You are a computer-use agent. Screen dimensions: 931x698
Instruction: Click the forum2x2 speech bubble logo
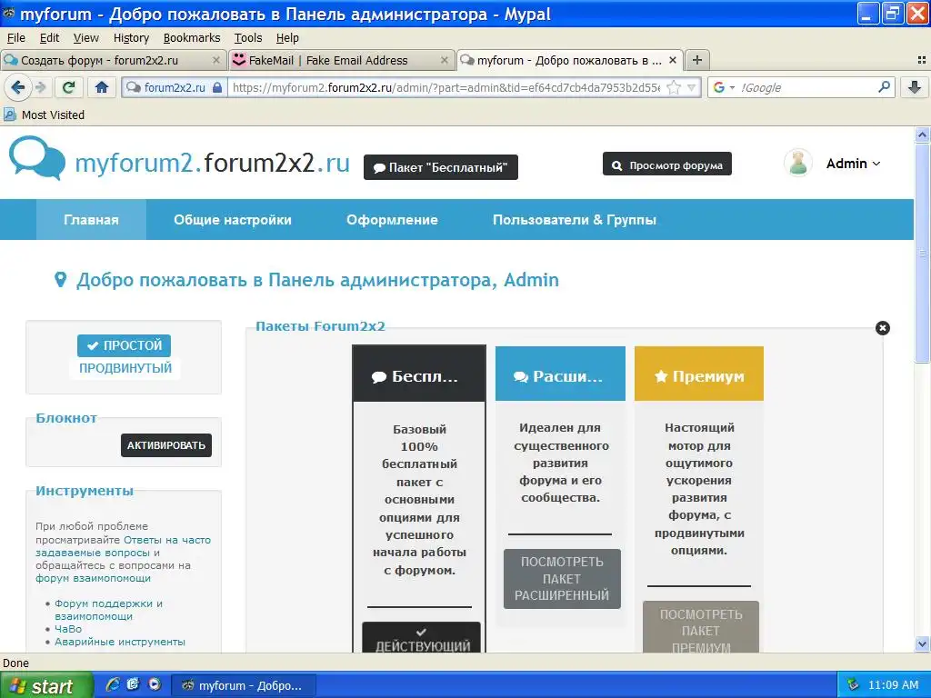pyautogui.click(x=36, y=158)
